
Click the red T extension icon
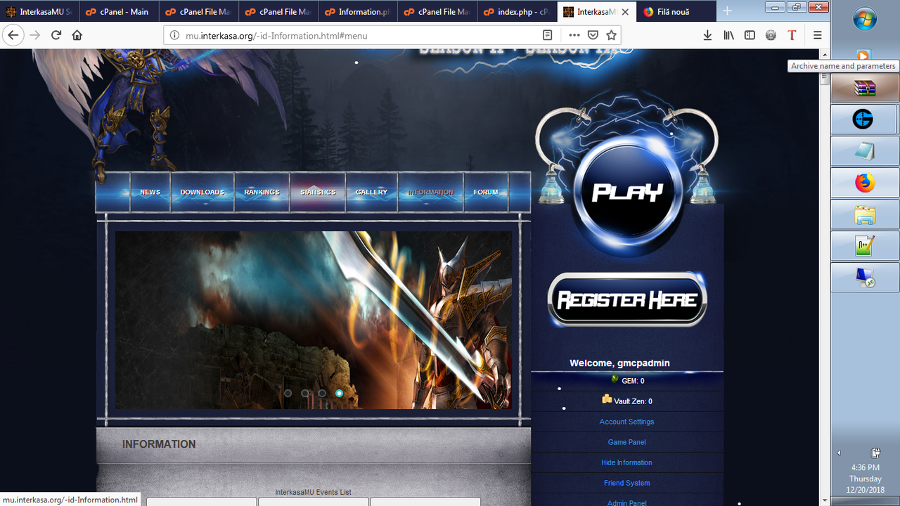(x=792, y=35)
